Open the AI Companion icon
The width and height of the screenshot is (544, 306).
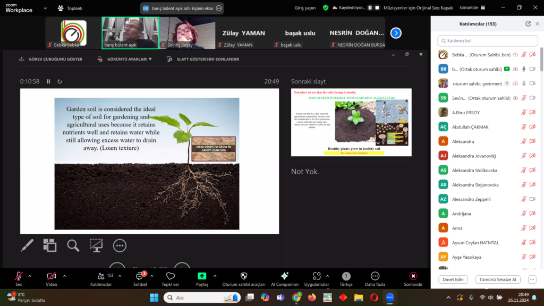[284, 276]
